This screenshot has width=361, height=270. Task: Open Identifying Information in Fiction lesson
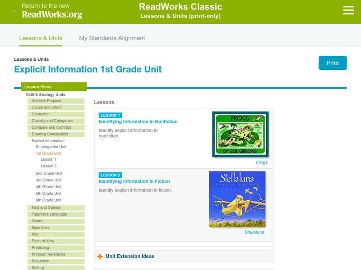pyautogui.click(x=134, y=181)
